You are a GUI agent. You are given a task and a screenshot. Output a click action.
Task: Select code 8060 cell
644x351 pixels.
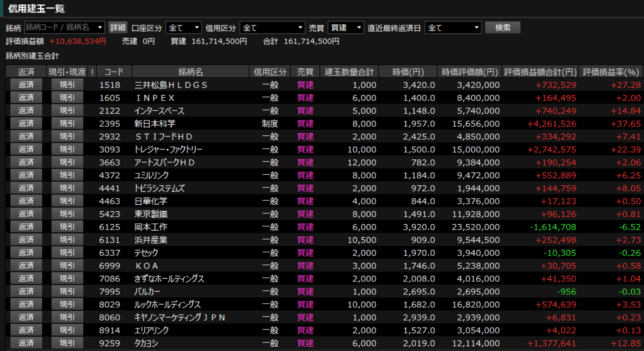point(110,317)
